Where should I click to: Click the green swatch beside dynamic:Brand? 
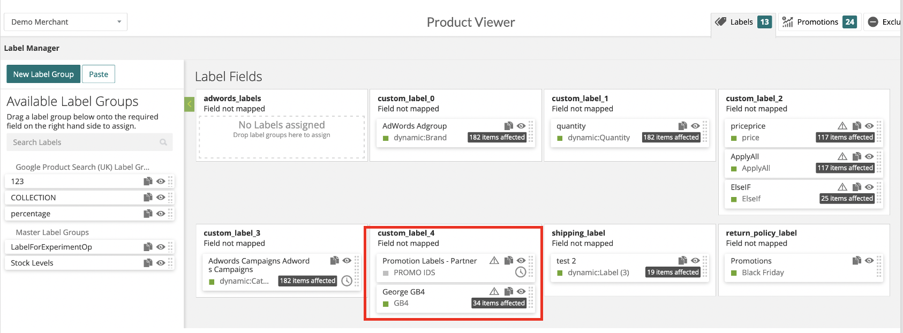(x=386, y=138)
